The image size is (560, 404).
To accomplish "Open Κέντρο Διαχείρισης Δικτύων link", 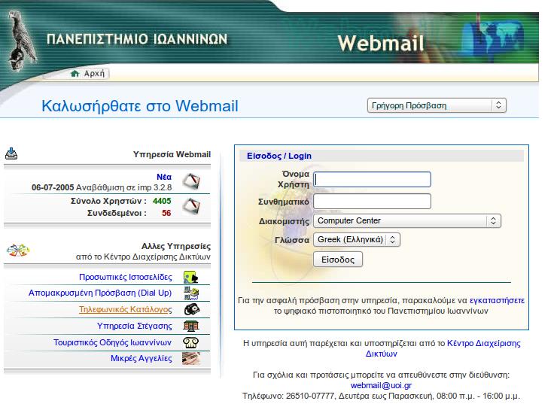I will [484, 343].
